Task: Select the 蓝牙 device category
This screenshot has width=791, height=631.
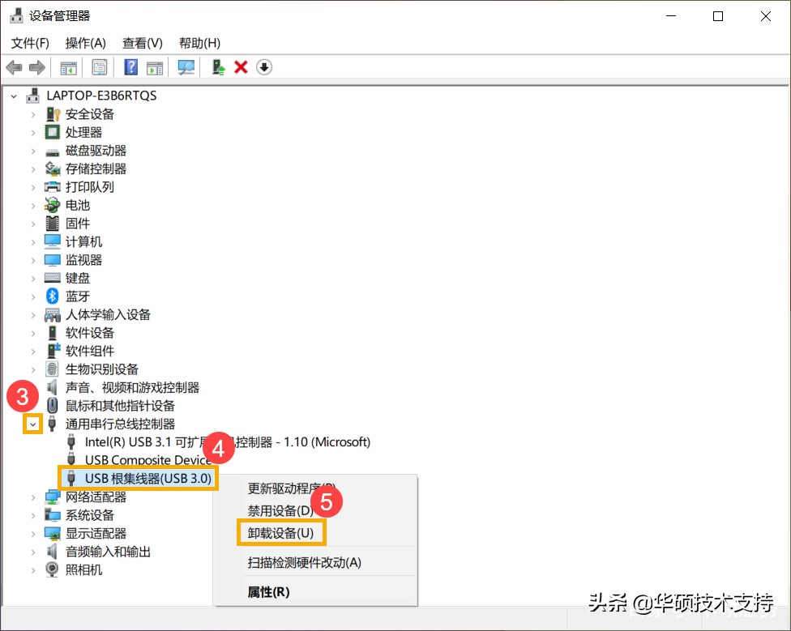Action: (77, 296)
